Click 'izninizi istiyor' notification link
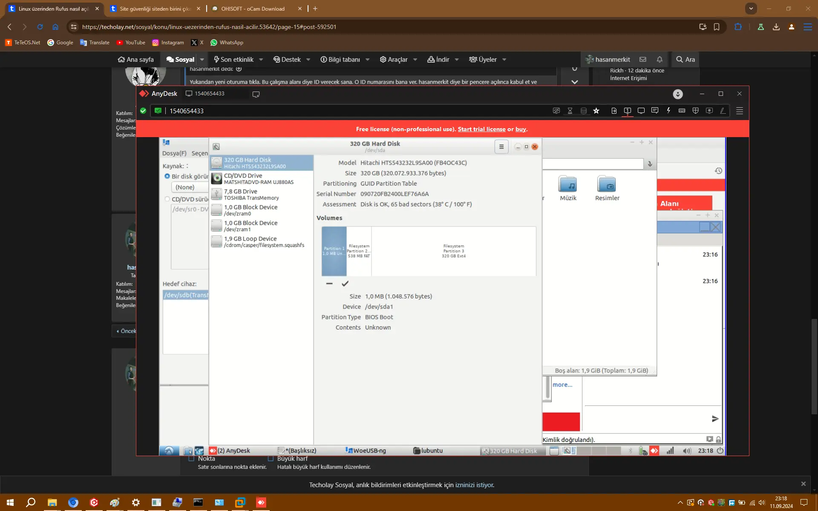The width and height of the screenshot is (818, 511). pos(474,485)
